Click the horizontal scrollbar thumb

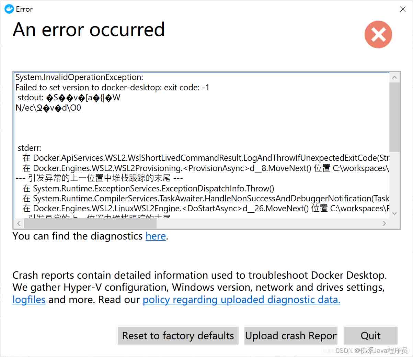coord(90,223)
